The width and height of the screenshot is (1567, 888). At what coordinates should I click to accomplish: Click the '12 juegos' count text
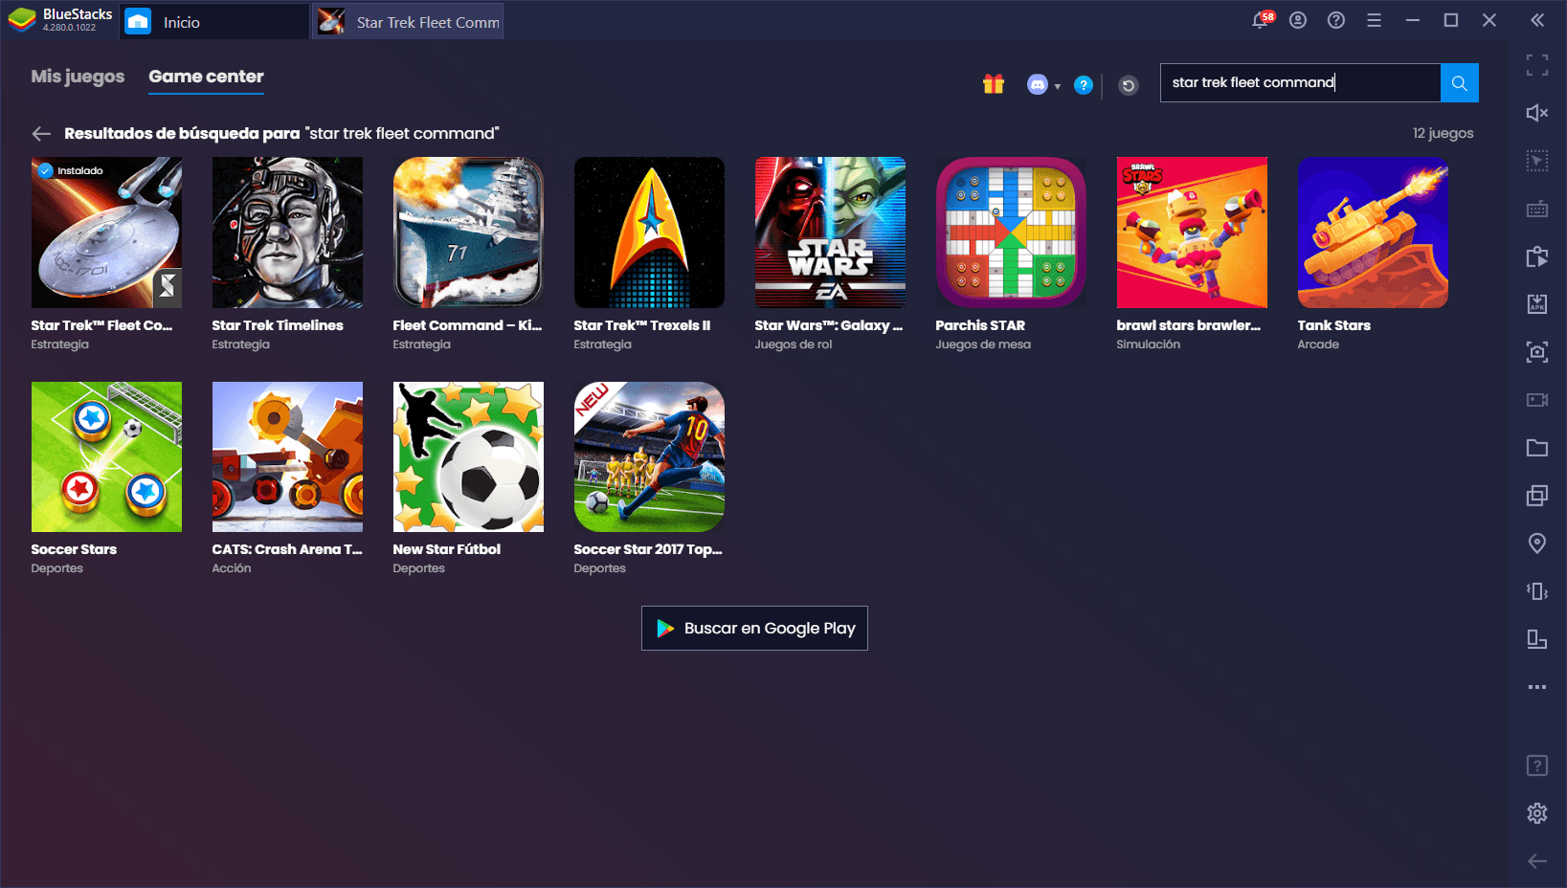point(1443,133)
